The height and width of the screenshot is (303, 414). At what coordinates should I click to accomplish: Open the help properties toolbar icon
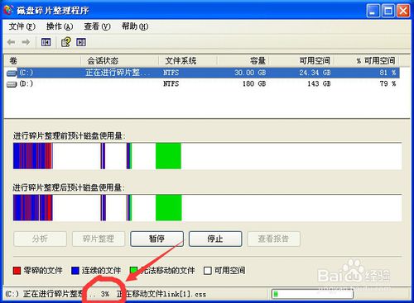pyautogui.click(x=66, y=42)
